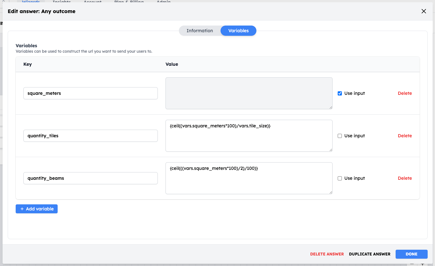Click the quantity_tiles formula value box
This screenshot has width=435, height=266.
[x=249, y=136]
